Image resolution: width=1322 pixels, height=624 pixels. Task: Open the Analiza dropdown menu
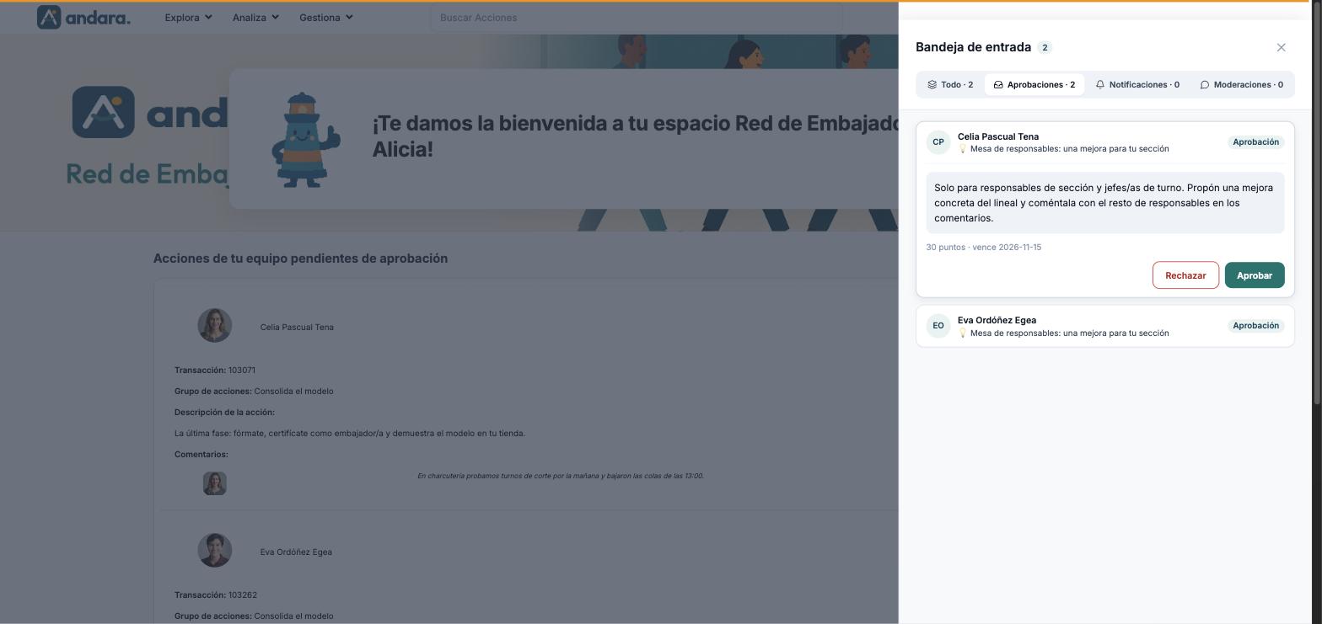(x=255, y=17)
